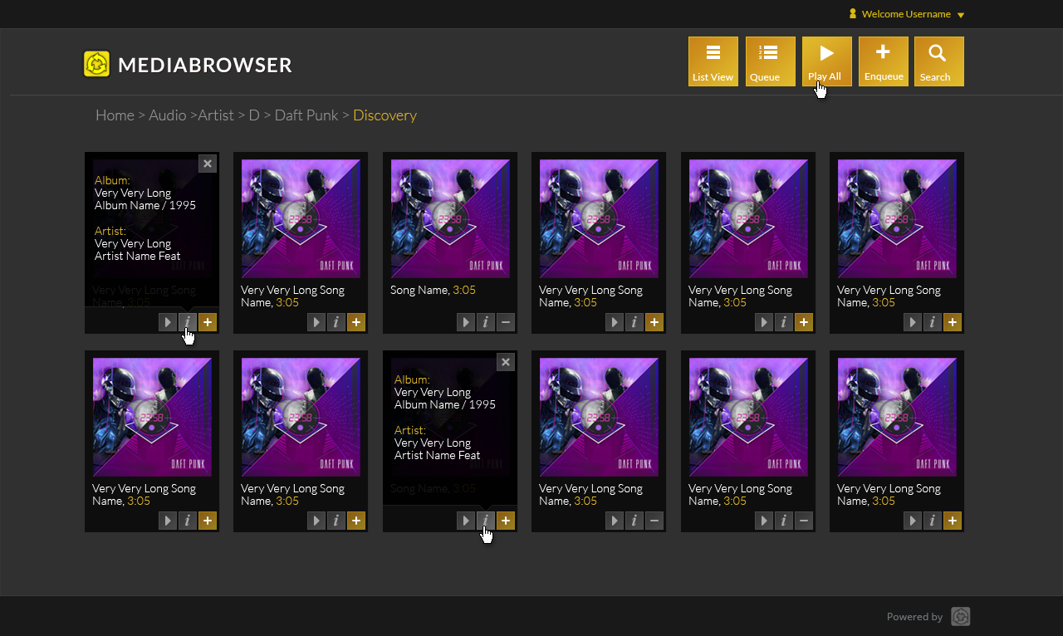Open the Welcome Username dropdown arrow
1063x636 pixels.
pyautogui.click(x=961, y=15)
